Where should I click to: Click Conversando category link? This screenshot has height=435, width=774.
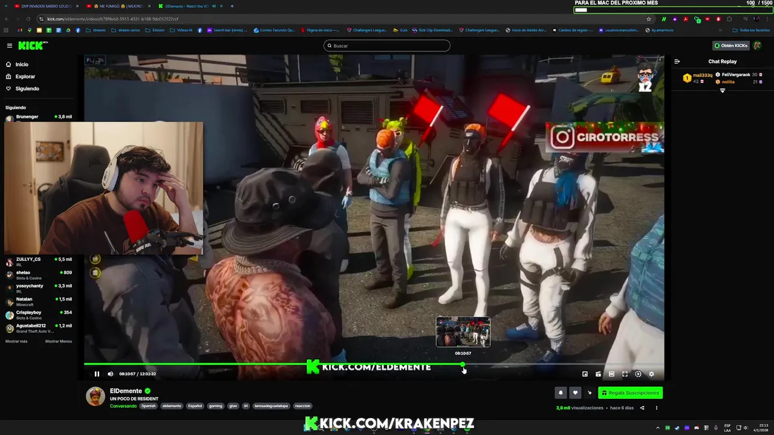pos(123,406)
